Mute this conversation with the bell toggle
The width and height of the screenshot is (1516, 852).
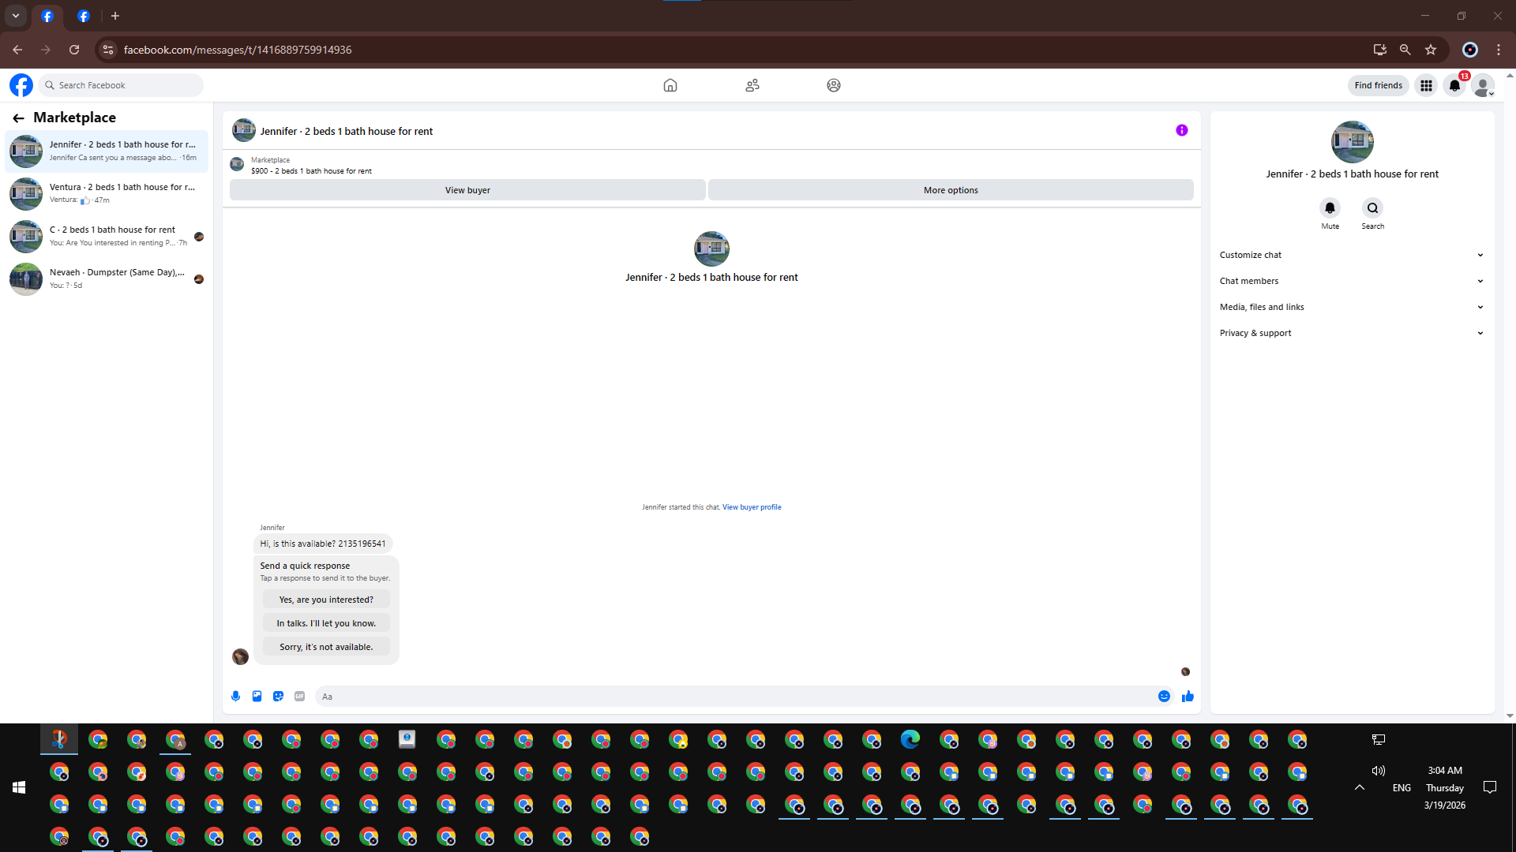pyautogui.click(x=1330, y=208)
